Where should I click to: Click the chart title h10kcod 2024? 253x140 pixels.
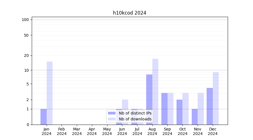[x=130, y=13]
